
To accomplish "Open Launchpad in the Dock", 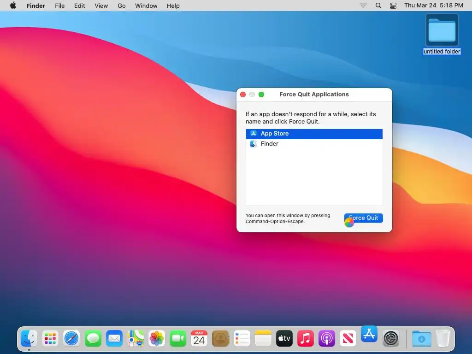I will [x=50, y=338].
